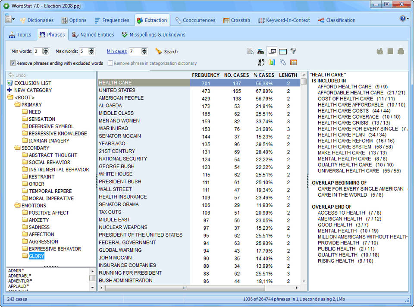Image resolution: width=414 pixels, height=307 pixels.
Task: Click the table view icon
Action: pyautogui.click(x=282, y=51)
